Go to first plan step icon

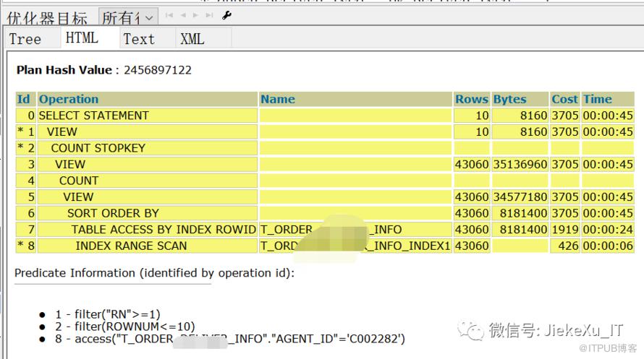point(170,15)
